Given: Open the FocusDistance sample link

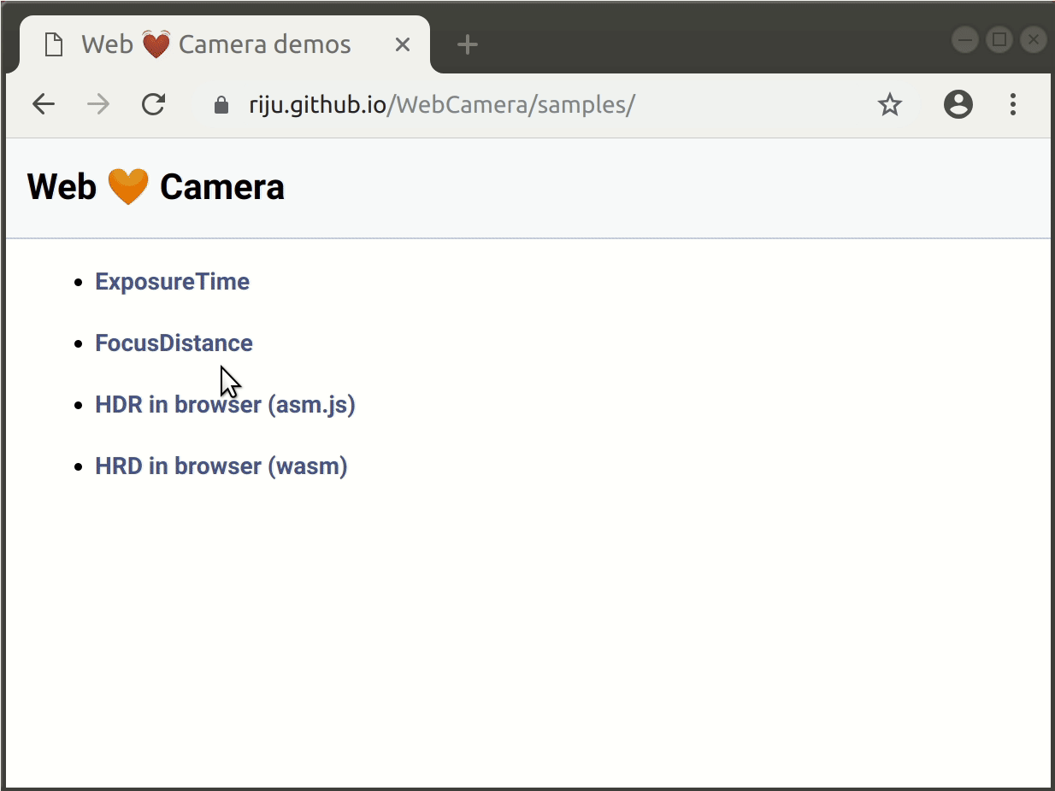Looking at the screenshot, I should [x=174, y=343].
